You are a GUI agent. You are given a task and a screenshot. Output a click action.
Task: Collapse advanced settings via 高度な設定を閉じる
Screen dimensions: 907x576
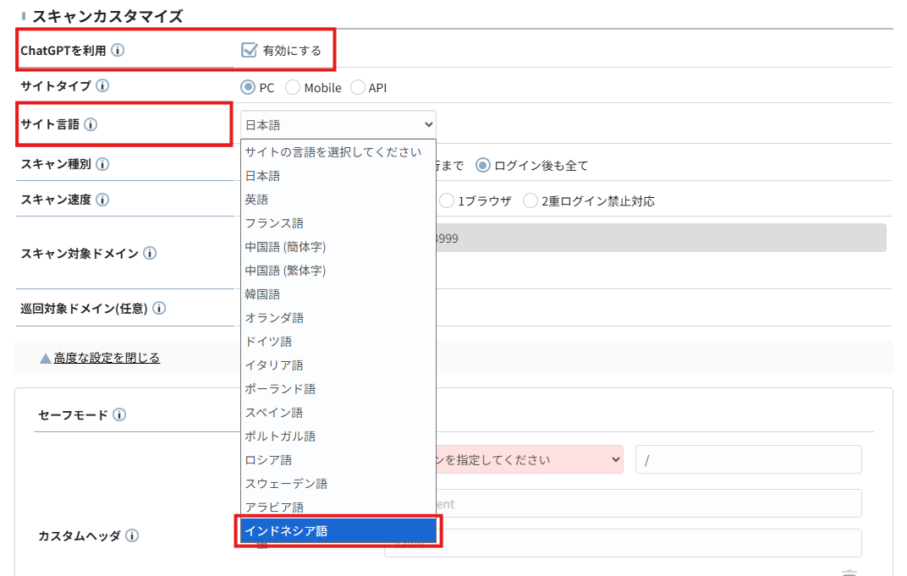tap(107, 358)
